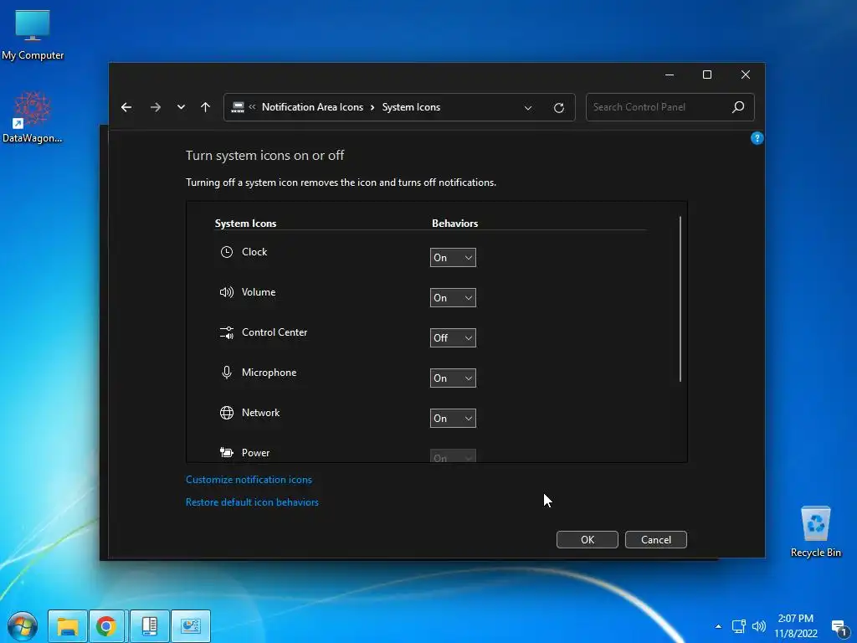The height and width of the screenshot is (643, 857).
Task: Click the Microphone icon in list
Action: click(226, 373)
